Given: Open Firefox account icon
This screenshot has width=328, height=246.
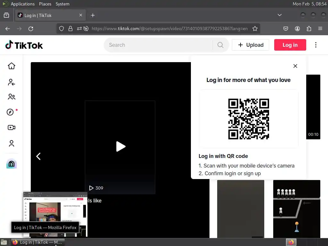Looking at the screenshot, I should pyautogui.click(x=297, y=29).
